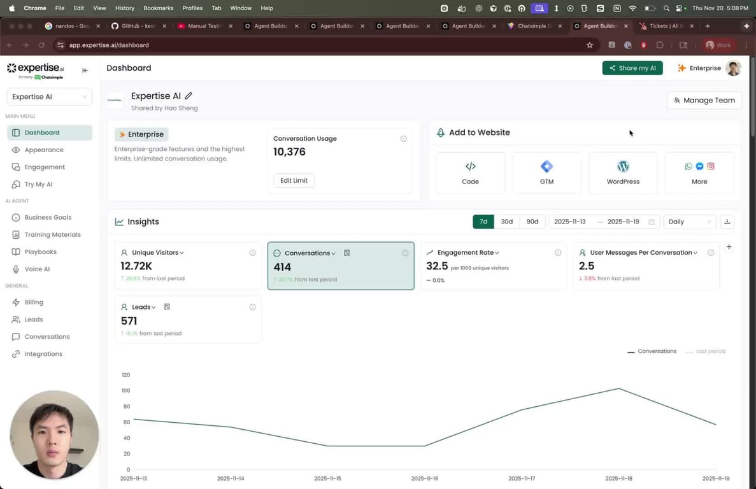
Task: Open the Expertise AI workspace dropdown
Action: click(49, 97)
